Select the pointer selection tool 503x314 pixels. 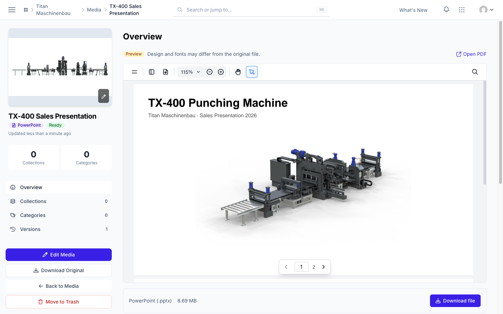tap(252, 72)
